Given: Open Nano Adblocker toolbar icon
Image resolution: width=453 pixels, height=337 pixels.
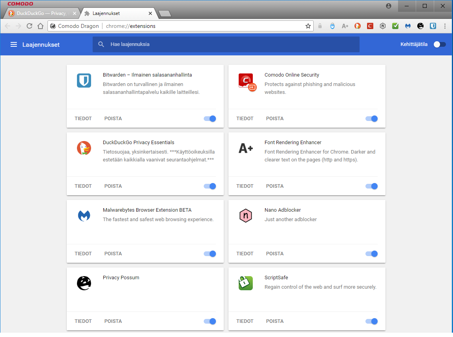Looking at the screenshot, I should point(383,26).
